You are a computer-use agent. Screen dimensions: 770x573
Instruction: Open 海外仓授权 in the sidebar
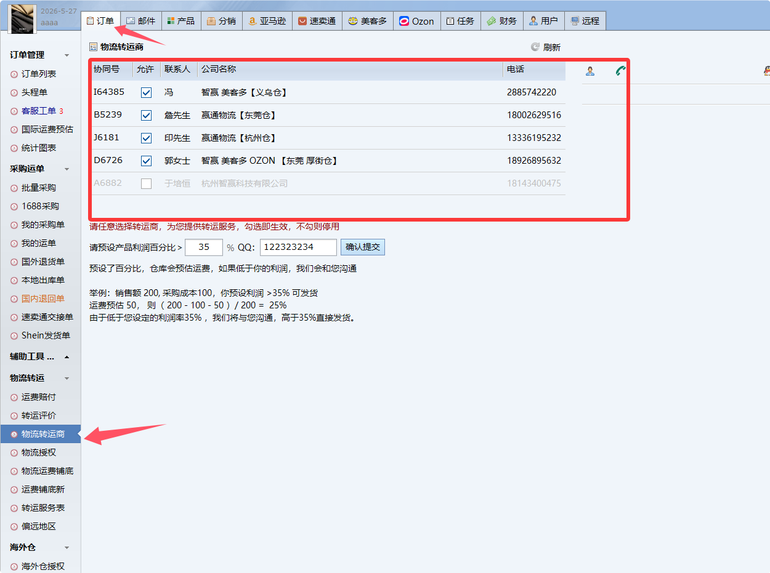43,566
